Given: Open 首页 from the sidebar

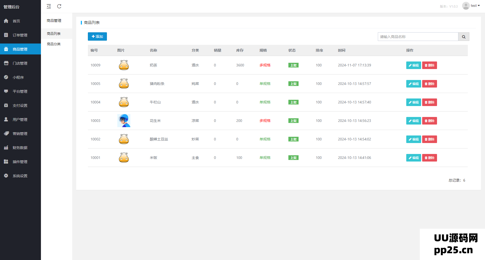Looking at the screenshot, I should [x=16, y=21].
